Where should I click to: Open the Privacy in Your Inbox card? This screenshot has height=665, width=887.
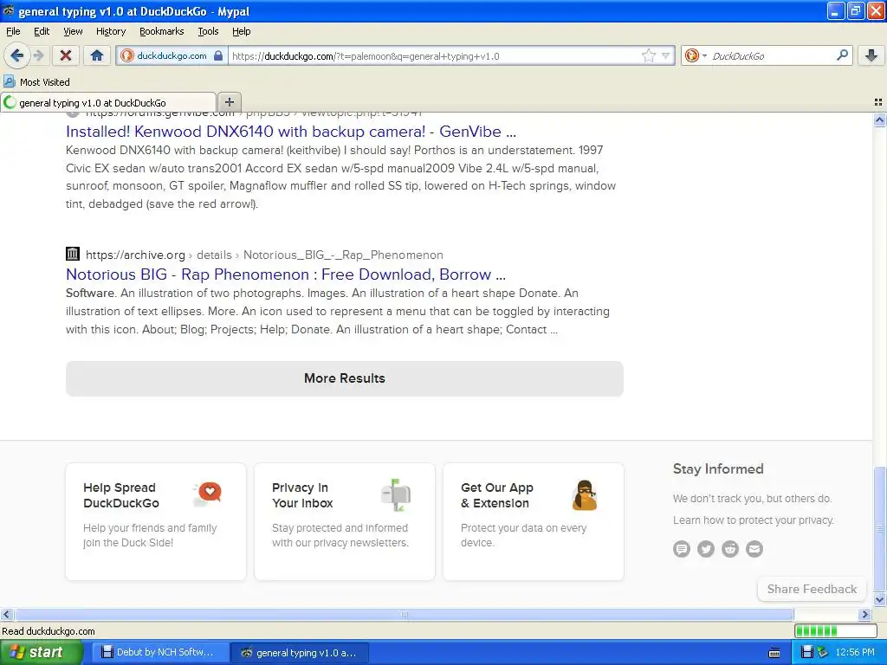click(345, 521)
